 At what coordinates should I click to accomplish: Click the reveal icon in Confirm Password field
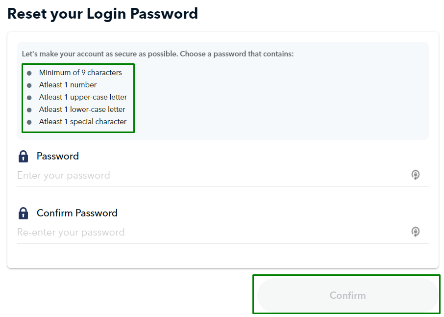(416, 231)
